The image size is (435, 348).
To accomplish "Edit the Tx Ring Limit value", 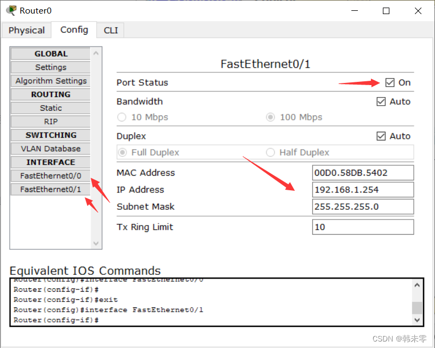I will pyautogui.click(x=363, y=227).
